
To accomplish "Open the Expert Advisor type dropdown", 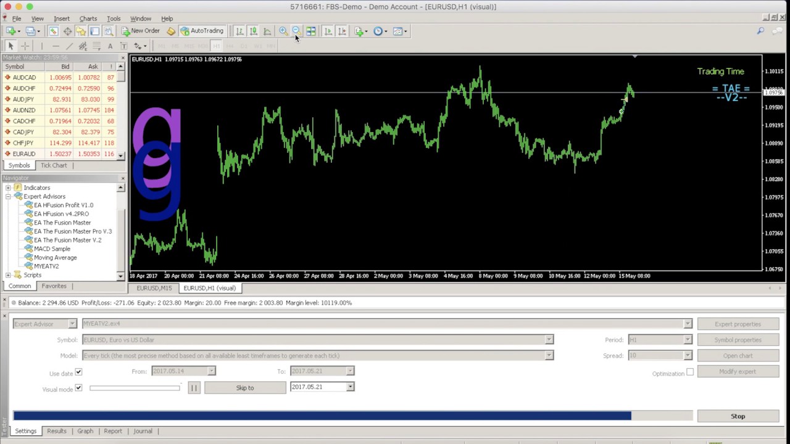I will click(72, 324).
